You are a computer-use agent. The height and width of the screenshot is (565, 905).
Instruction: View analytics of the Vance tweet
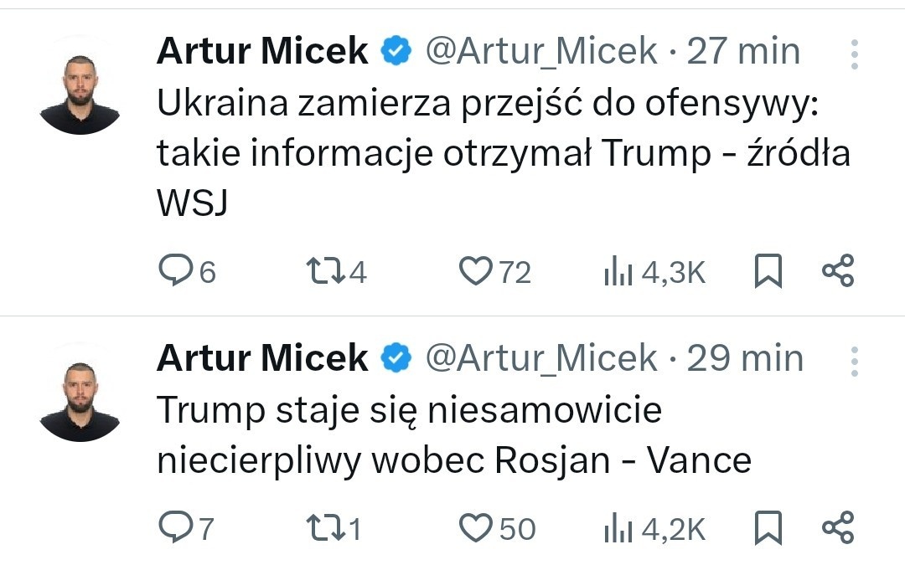click(x=618, y=527)
